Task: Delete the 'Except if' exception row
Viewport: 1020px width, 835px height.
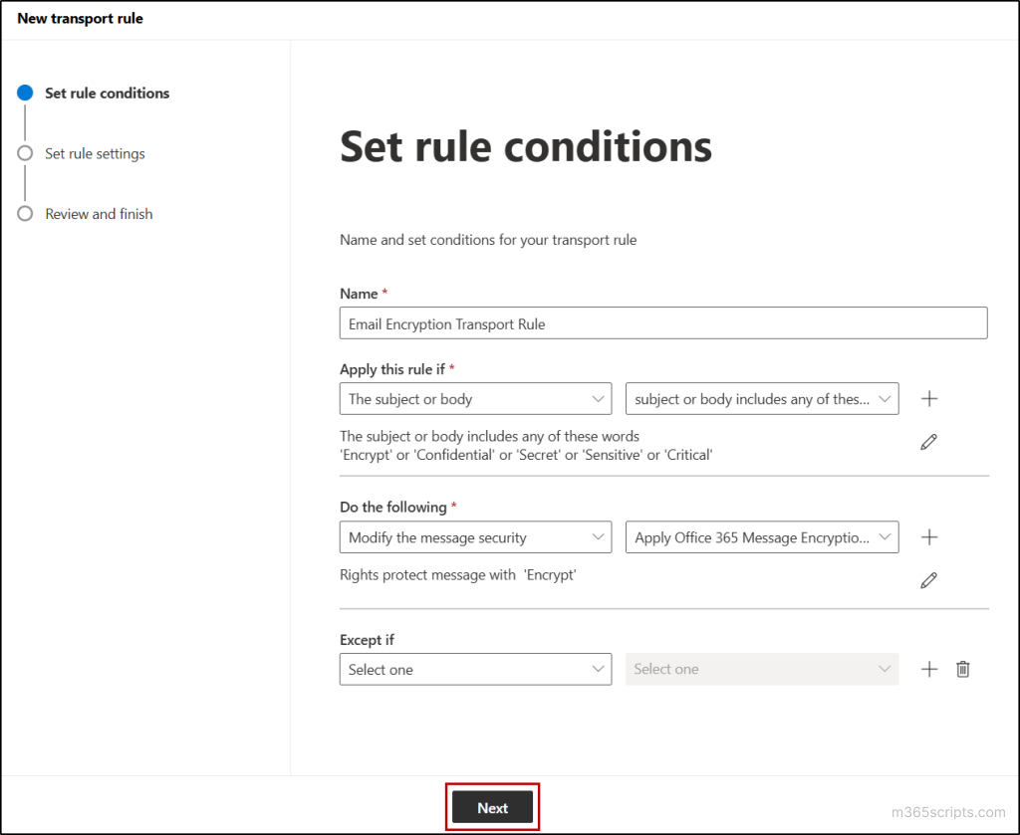Action: pyautogui.click(x=962, y=669)
